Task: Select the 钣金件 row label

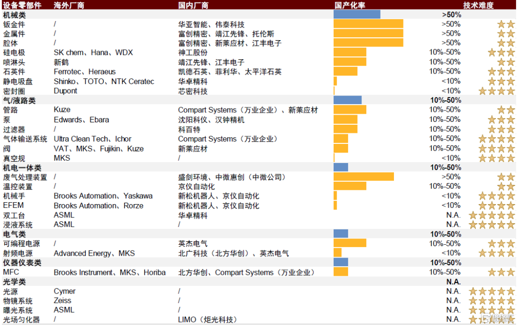Action: tap(14, 24)
